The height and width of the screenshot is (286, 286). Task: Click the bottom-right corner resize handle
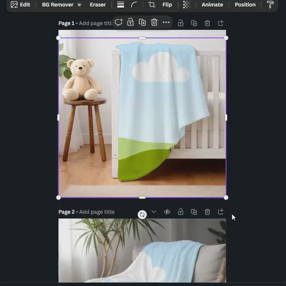coord(226,197)
